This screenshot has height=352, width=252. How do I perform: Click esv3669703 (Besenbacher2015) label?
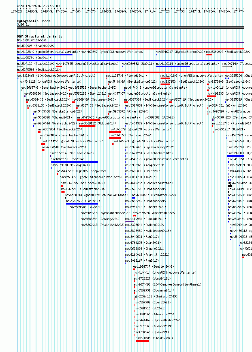coord(45,88)
